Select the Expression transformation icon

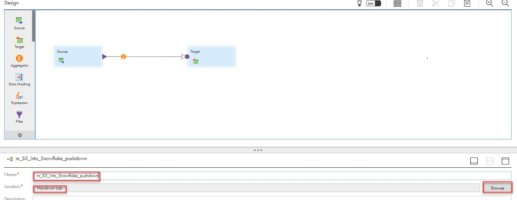coord(19,96)
